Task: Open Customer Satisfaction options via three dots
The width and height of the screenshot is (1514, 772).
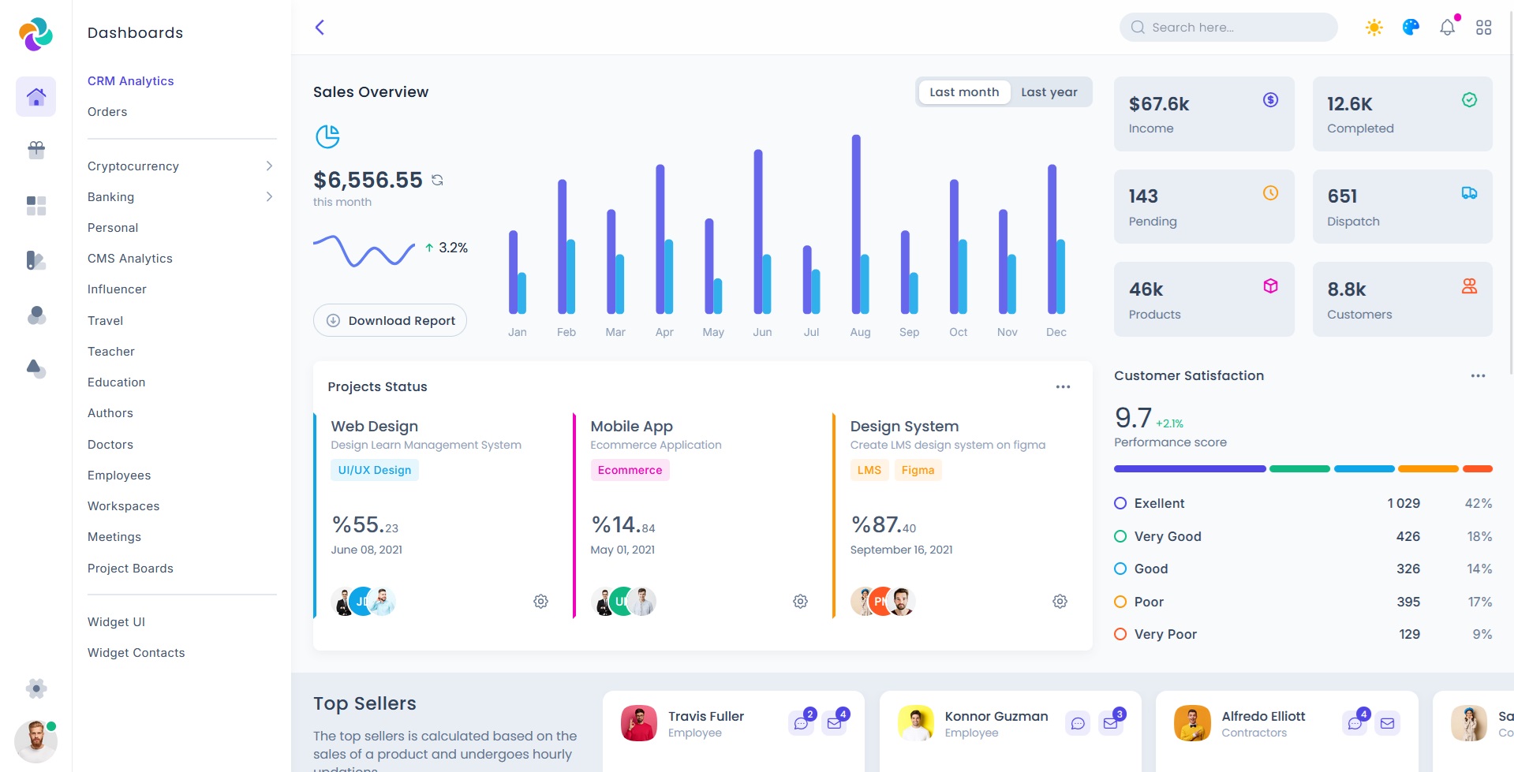Action: click(x=1477, y=375)
